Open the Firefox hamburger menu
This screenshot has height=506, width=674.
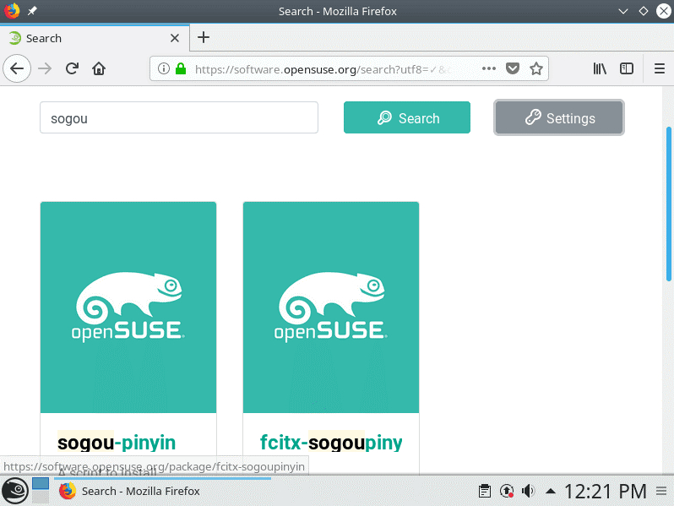coord(660,68)
